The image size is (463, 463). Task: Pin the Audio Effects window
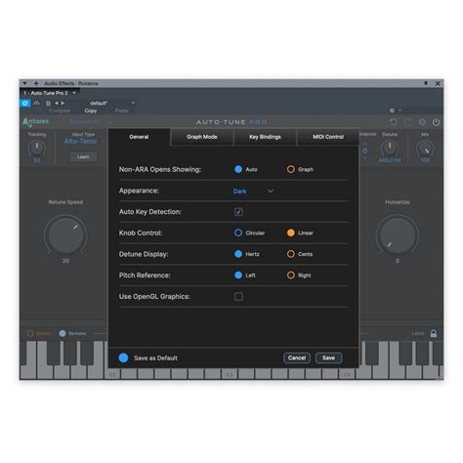pos(426,83)
